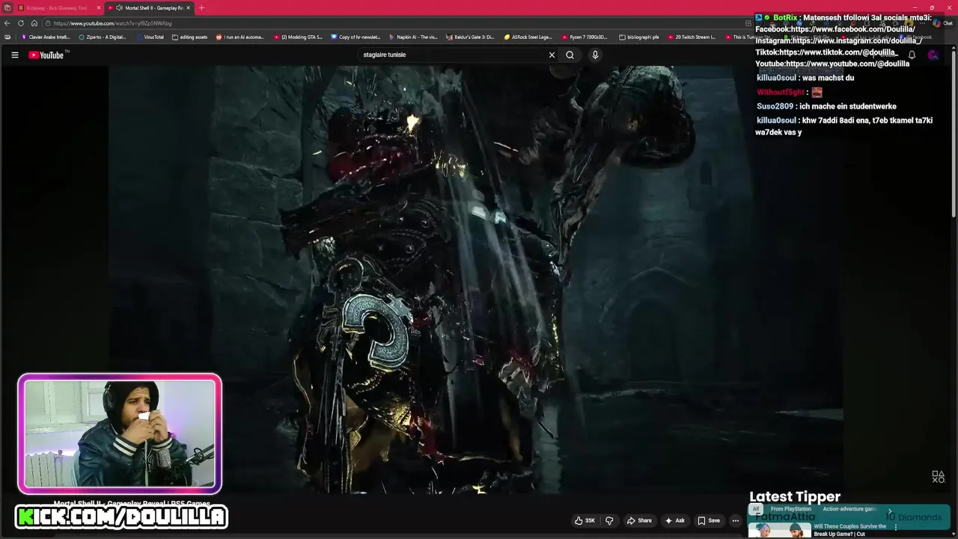Open the browser home page
Image resolution: width=958 pixels, height=539 pixels.
click(34, 23)
